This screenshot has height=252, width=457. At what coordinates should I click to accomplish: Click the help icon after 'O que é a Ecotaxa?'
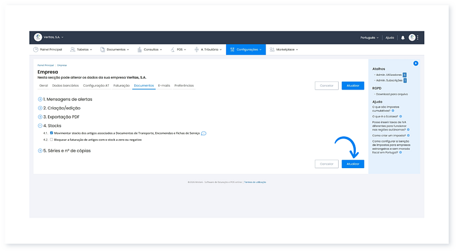tap(400, 116)
